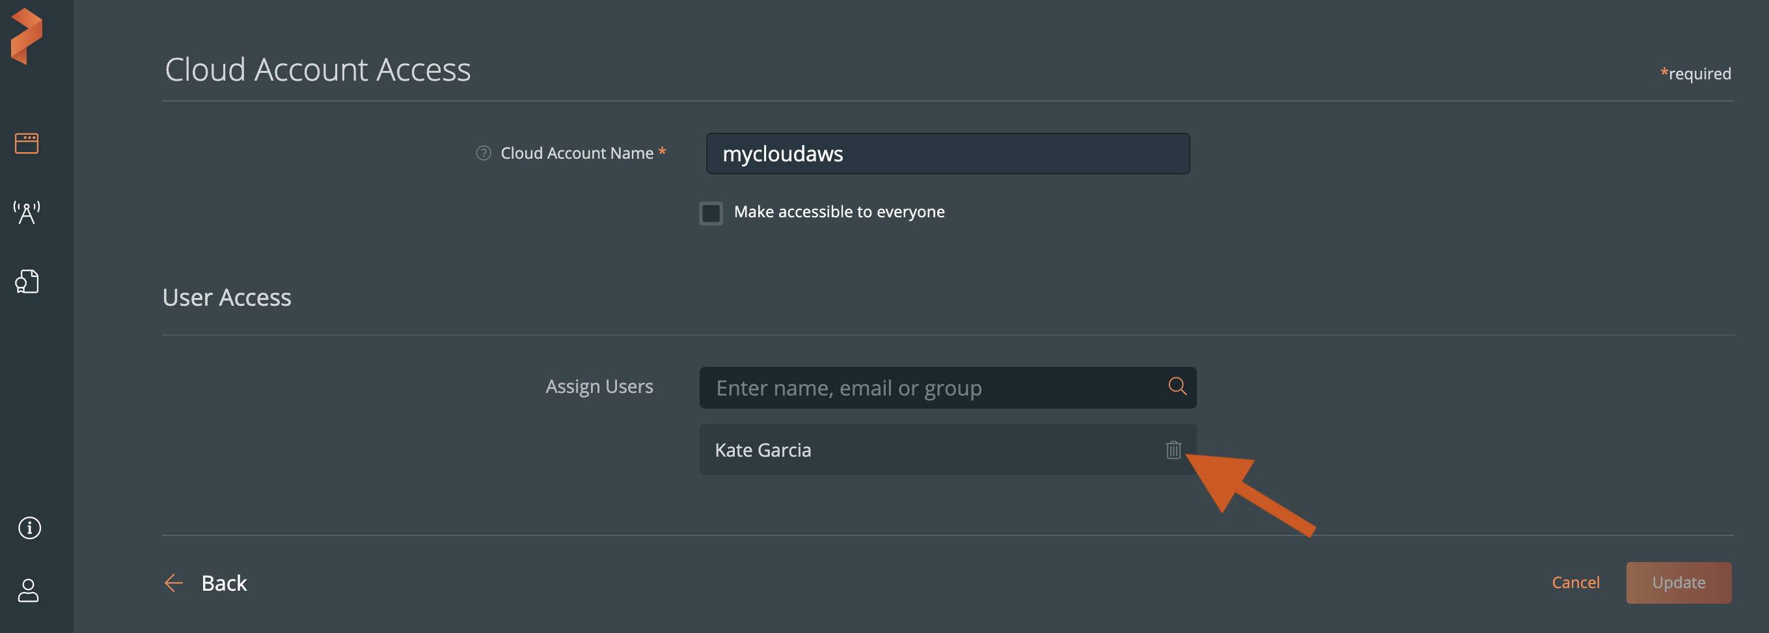Image resolution: width=1769 pixels, height=633 pixels.
Task: Click the Cloud Account Name label
Action: 576,153
